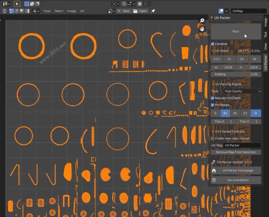
Task: Click the overlays toggle icon
Action: pyautogui.click(x=221, y=11)
